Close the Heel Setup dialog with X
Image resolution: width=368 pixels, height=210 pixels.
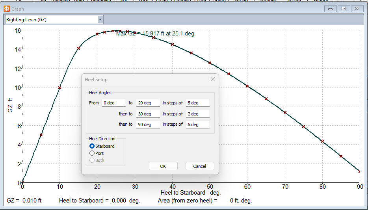coord(213,79)
